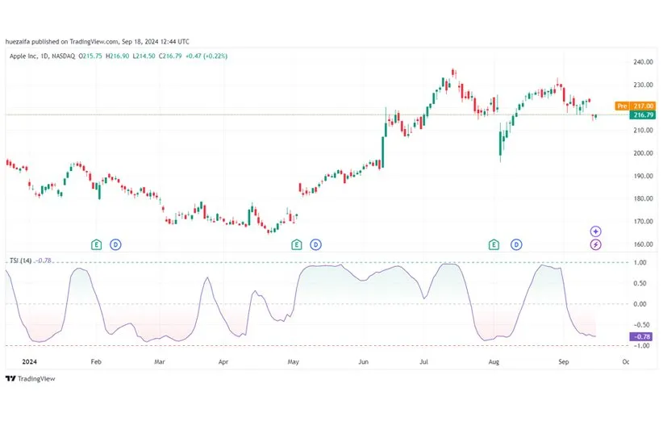Click the 240.00 price axis label
The image size is (663, 421).
tap(643, 62)
